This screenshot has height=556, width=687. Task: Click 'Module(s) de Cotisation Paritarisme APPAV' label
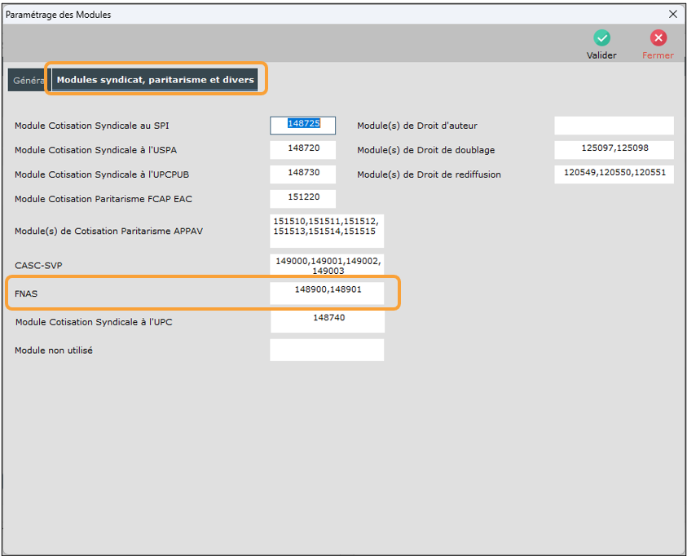108,232
